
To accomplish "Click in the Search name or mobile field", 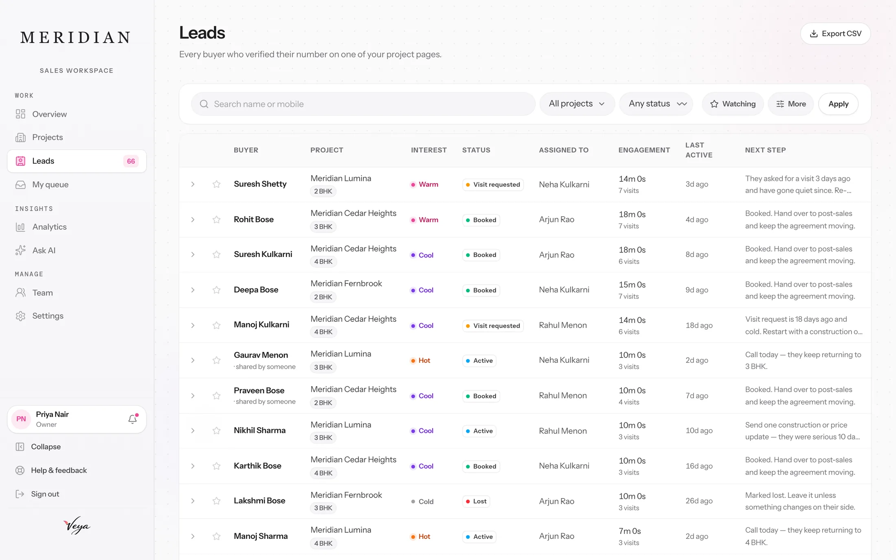I will pos(363,104).
